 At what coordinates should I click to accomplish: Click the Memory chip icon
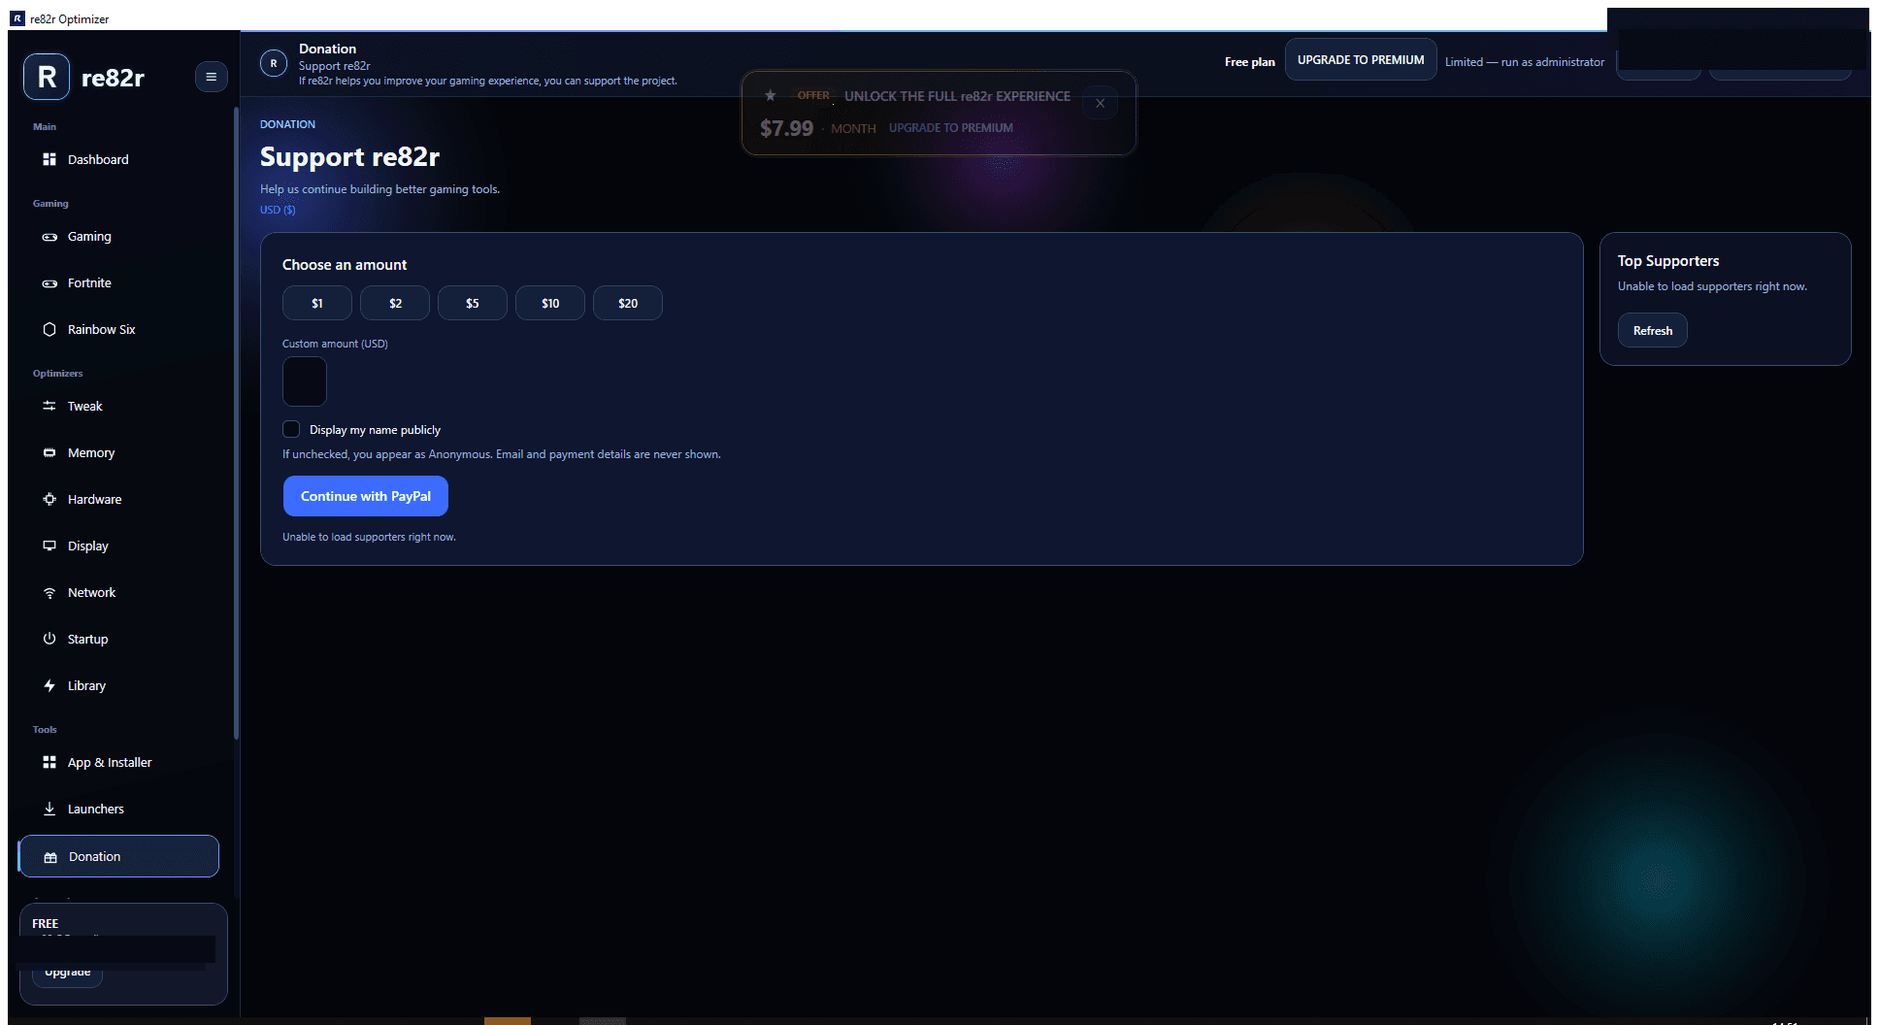click(x=49, y=452)
